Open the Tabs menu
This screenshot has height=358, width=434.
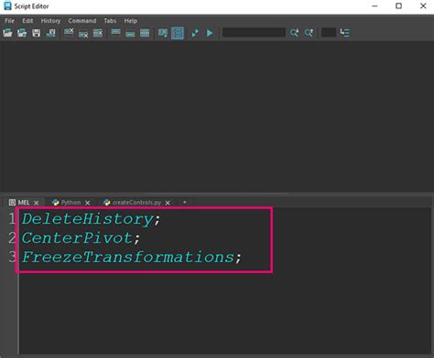point(110,21)
